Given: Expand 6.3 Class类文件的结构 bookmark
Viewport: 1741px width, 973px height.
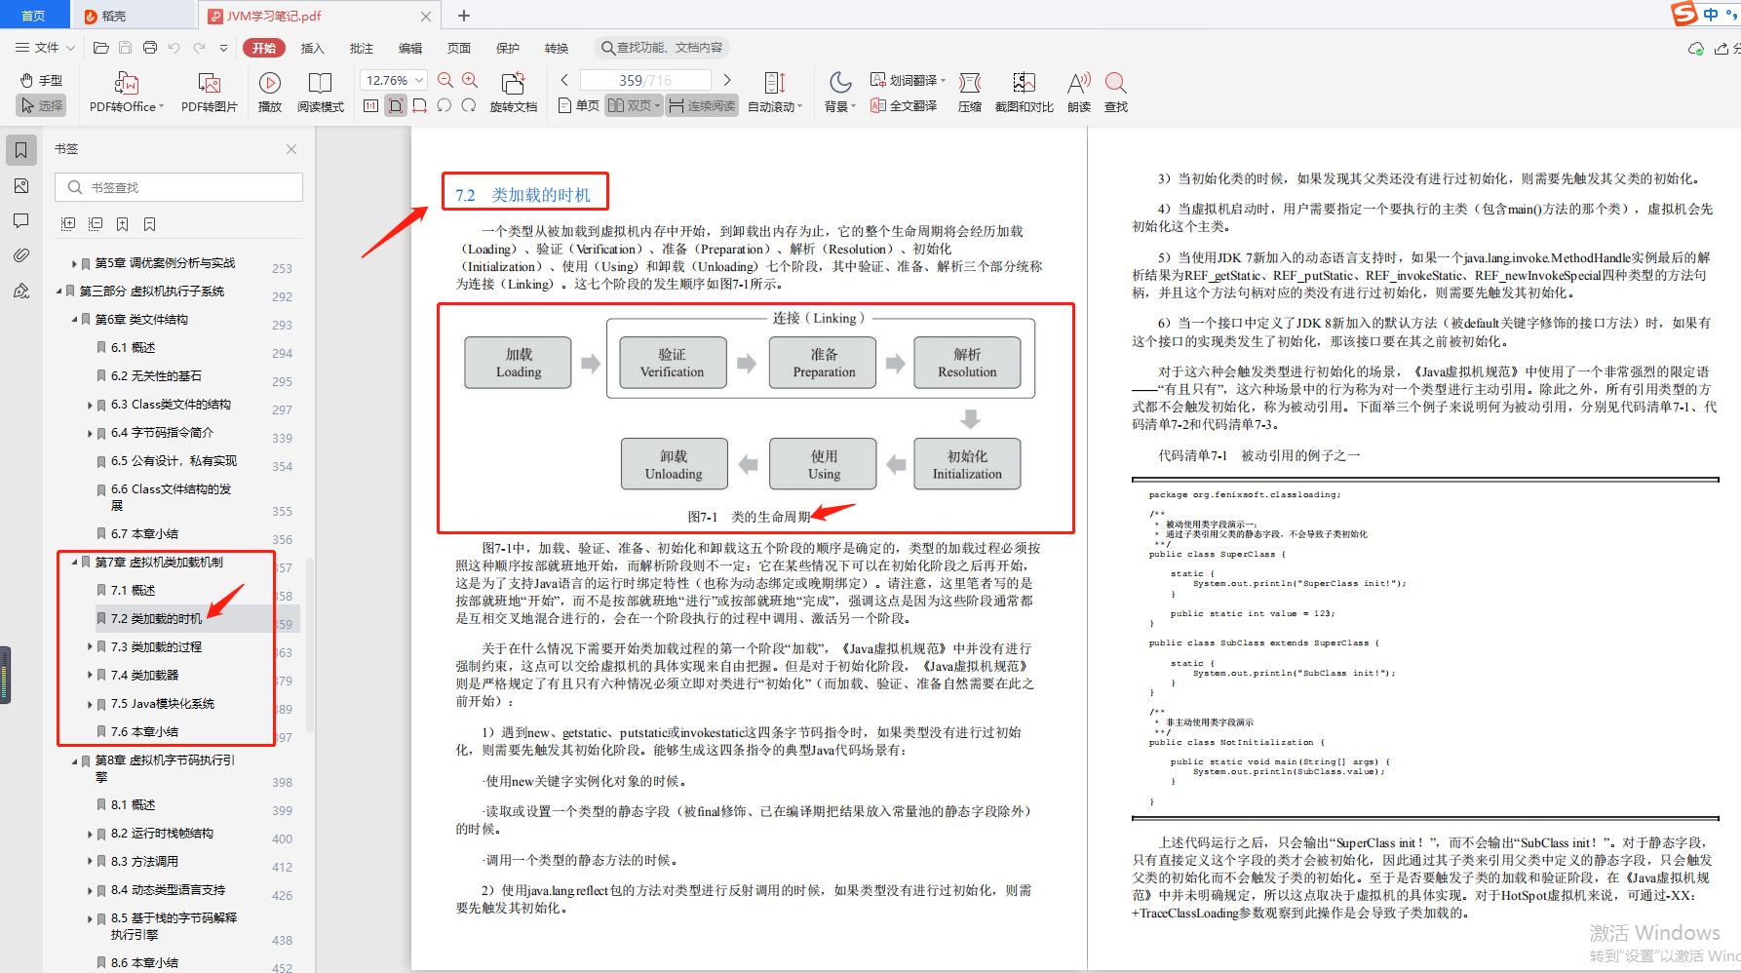Looking at the screenshot, I should coord(90,405).
